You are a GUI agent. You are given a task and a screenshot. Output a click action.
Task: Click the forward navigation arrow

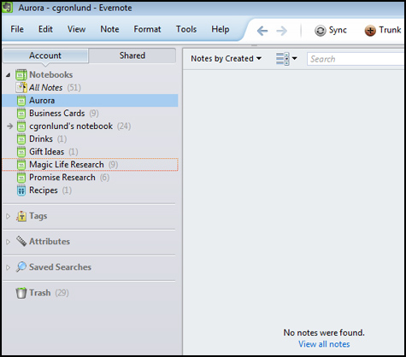click(x=281, y=31)
